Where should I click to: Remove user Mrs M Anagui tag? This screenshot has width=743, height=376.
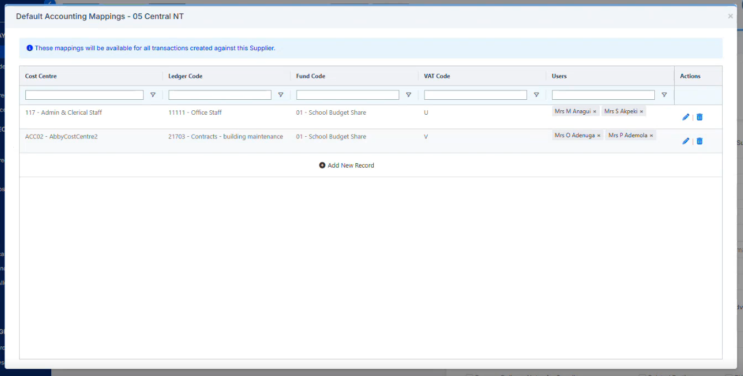click(595, 111)
